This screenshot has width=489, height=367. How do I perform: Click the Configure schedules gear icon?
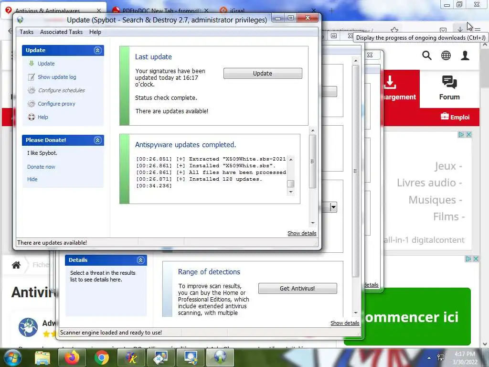click(x=31, y=90)
